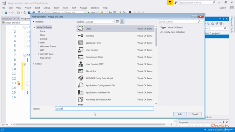Select the SQL Server category
235x132 pixels.
coord(46,58)
